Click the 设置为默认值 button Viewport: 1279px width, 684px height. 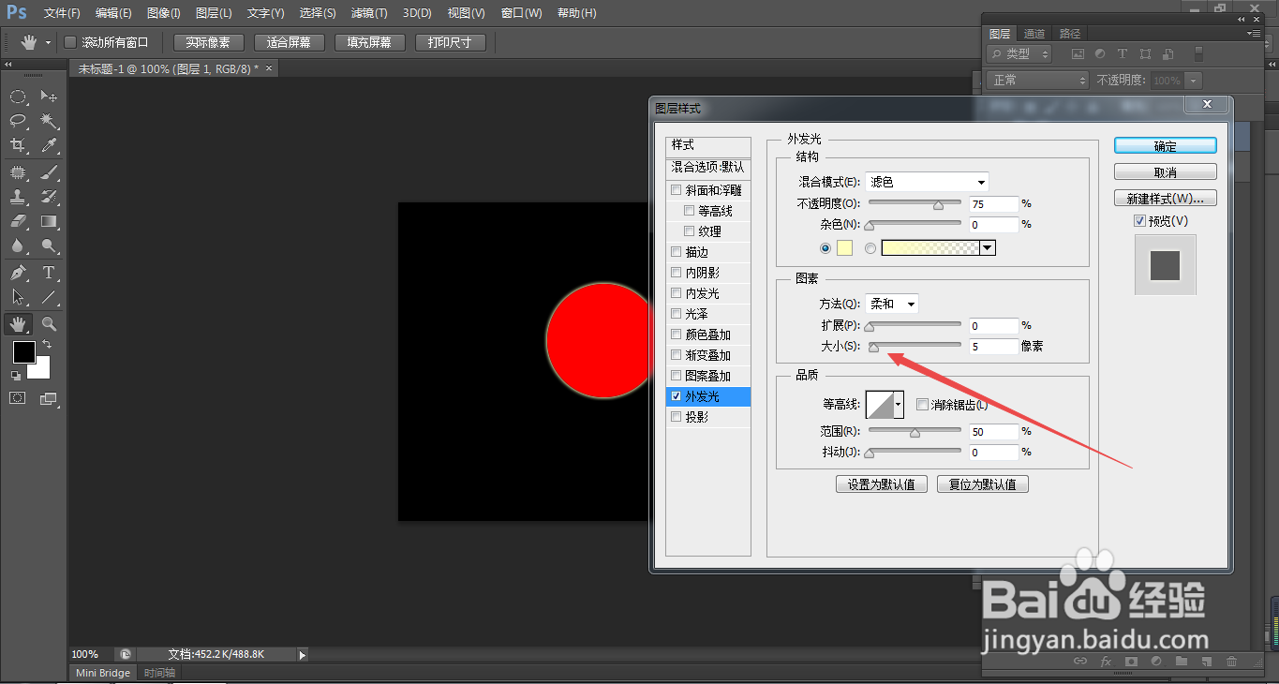point(882,484)
